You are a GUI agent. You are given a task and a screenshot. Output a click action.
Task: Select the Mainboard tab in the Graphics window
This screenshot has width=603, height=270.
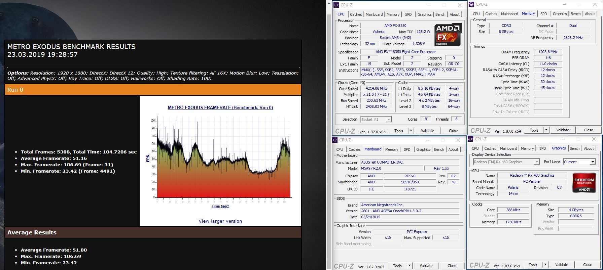(x=508, y=148)
